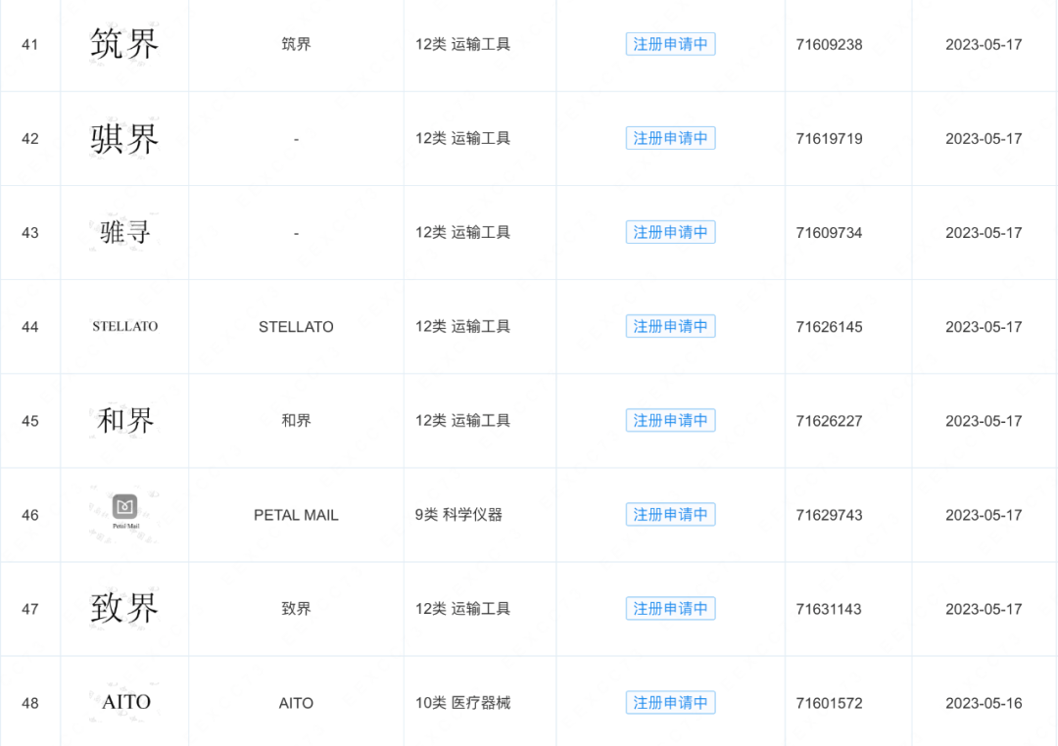Open the 和界 trademark logo image
1058x746 pixels.
point(124,420)
